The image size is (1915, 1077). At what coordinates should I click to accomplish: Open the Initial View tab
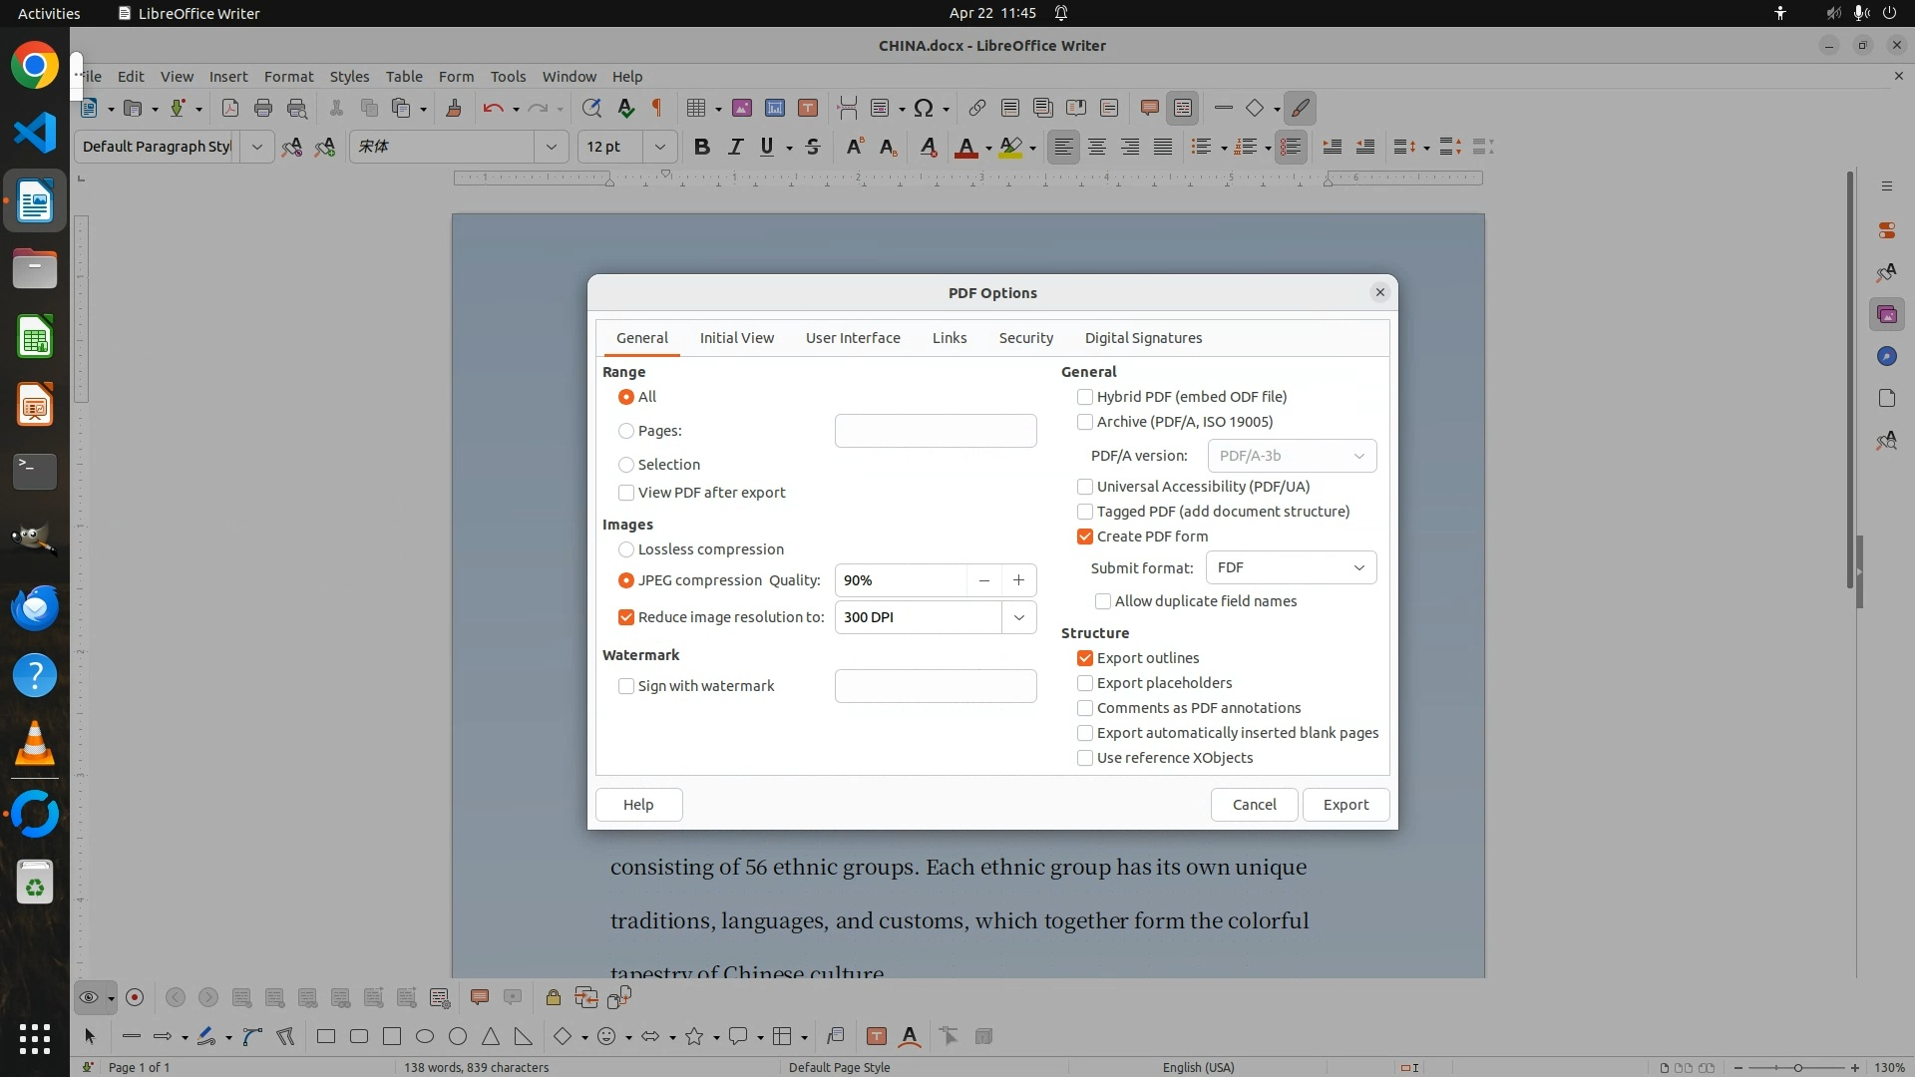pos(736,338)
